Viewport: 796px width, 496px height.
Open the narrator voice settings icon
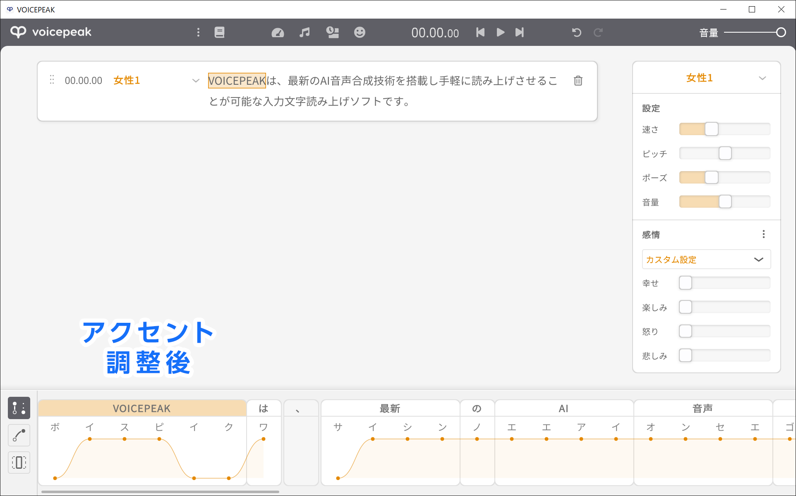[x=332, y=32]
